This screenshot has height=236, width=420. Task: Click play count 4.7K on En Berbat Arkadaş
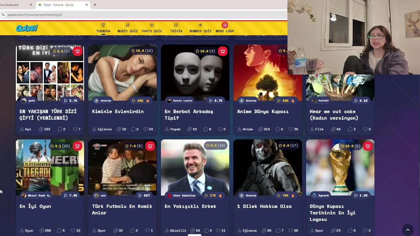pyautogui.click(x=216, y=101)
